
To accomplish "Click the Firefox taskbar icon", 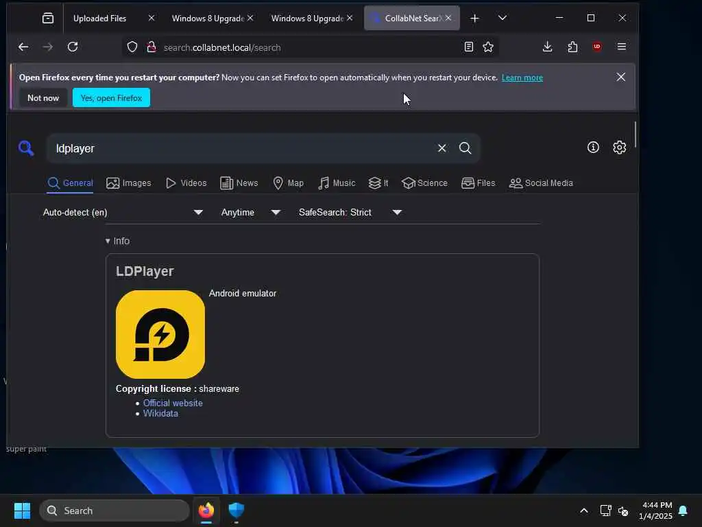I will [206, 511].
